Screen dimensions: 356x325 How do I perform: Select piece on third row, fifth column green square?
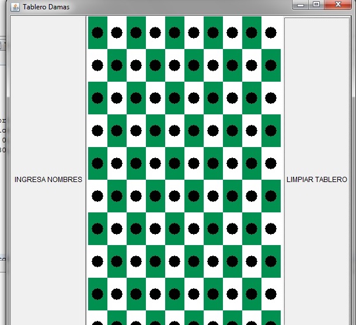pyautogui.click(x=174, y=98)
